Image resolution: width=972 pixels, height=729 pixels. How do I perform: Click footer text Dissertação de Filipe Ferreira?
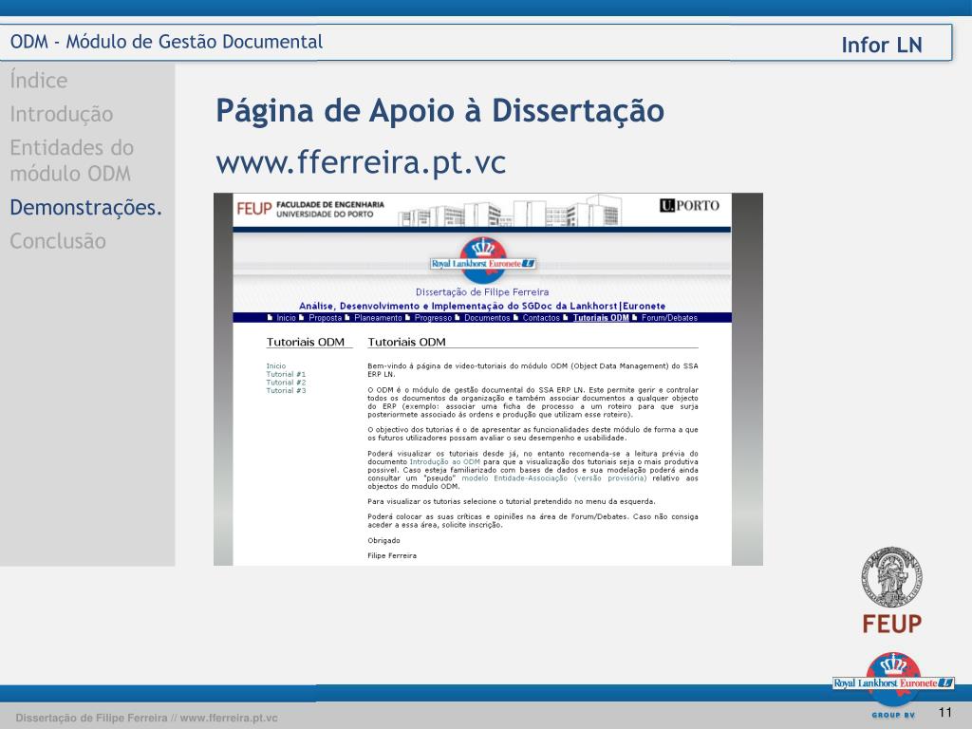[x=91, y=718]
